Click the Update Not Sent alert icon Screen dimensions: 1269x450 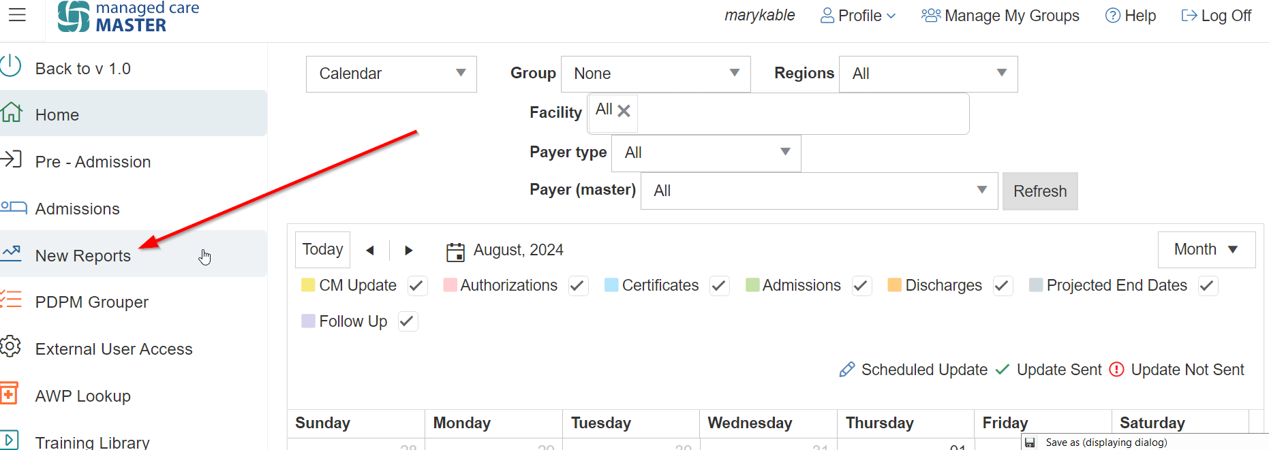1116,370
